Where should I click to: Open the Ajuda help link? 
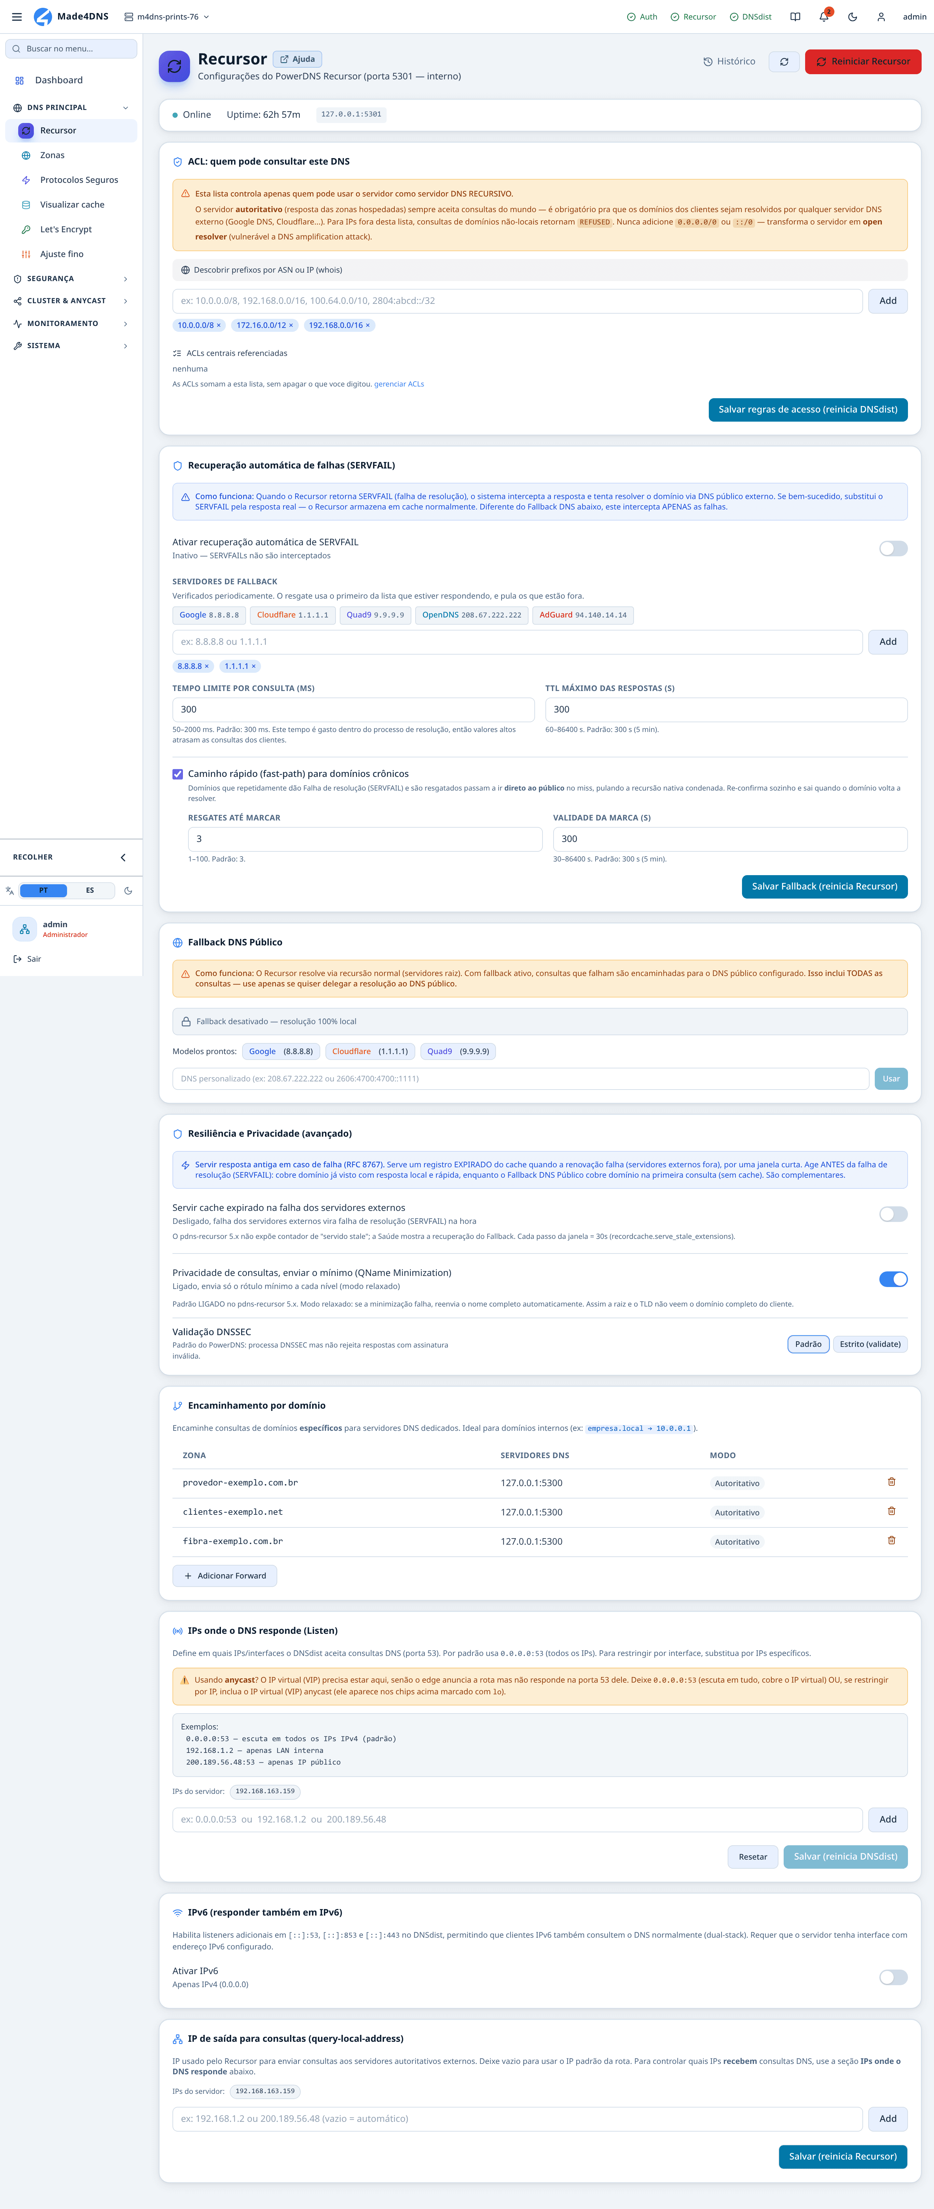297,59
